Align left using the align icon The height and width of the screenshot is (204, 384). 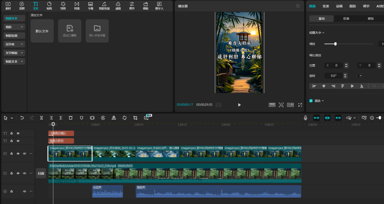pos(314,86)
